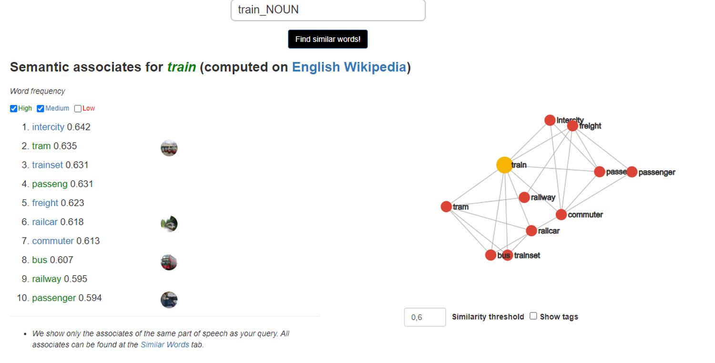The image size is (715, 363).
Task: Select the railcar graph node
Action: (531, 231)
